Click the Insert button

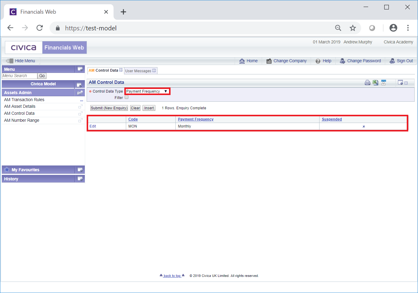[x=149, y=108]
